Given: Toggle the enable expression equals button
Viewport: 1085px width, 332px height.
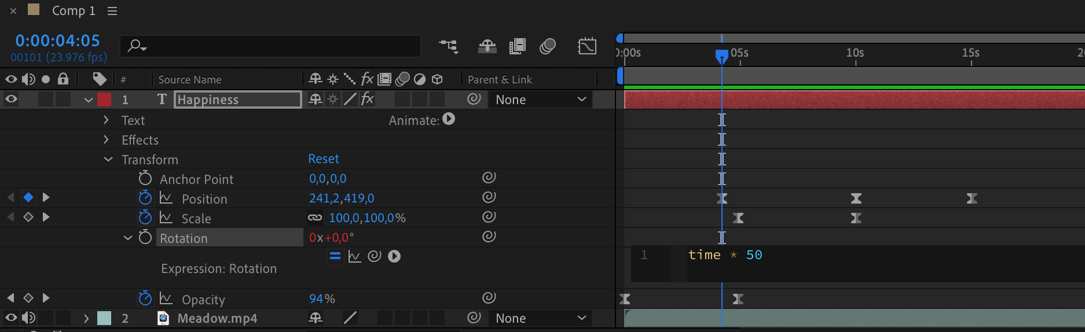Looking at the screenshot, I should pos(335,256).
